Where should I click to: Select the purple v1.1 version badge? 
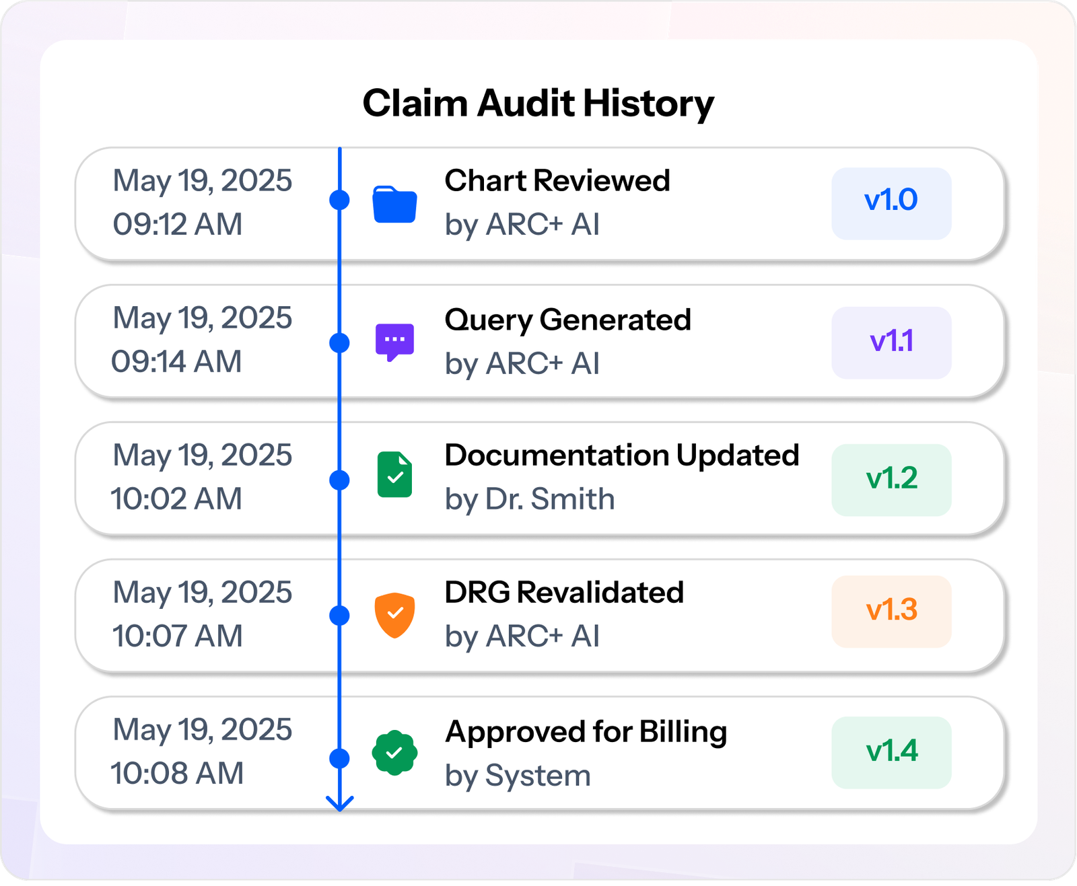click(x=891, y=342)
